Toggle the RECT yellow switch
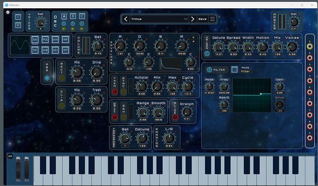The height and width of the screenshot is (186, 318). (62, 78)
